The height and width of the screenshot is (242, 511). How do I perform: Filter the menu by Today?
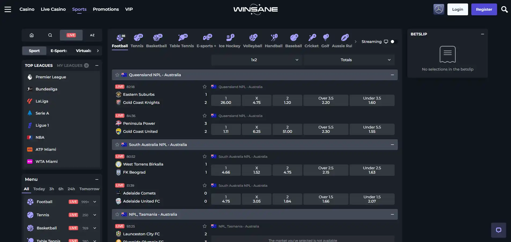coord(39,189)
